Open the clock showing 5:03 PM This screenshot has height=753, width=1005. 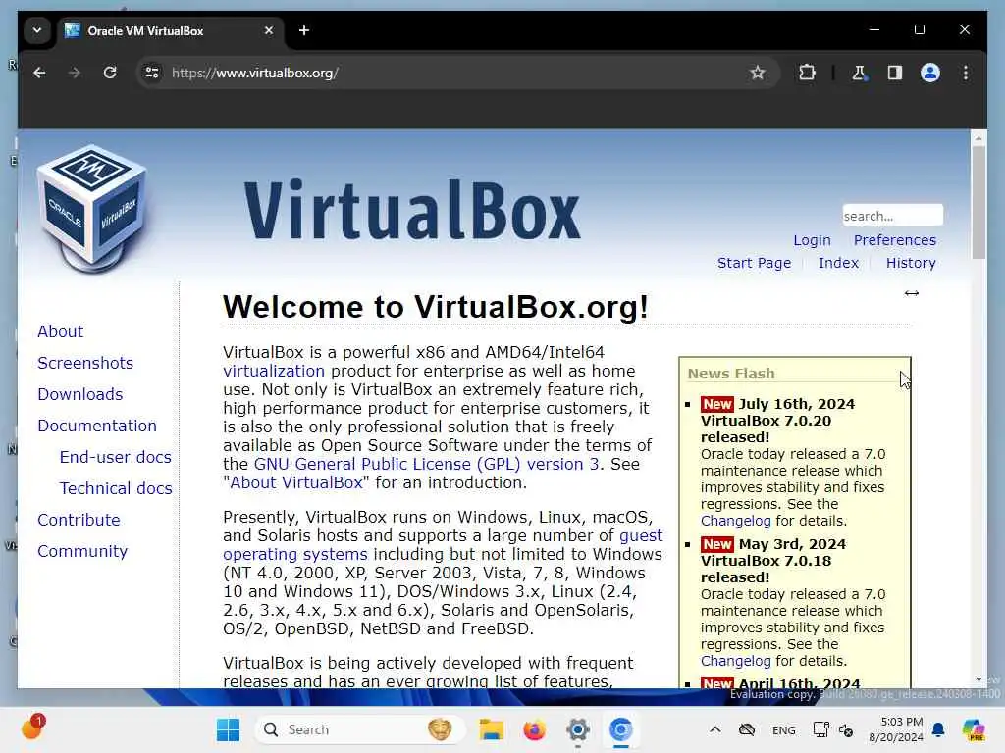coord(895,729)
